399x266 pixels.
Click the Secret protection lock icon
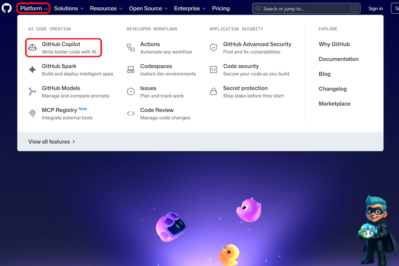[x=213, y=91]
